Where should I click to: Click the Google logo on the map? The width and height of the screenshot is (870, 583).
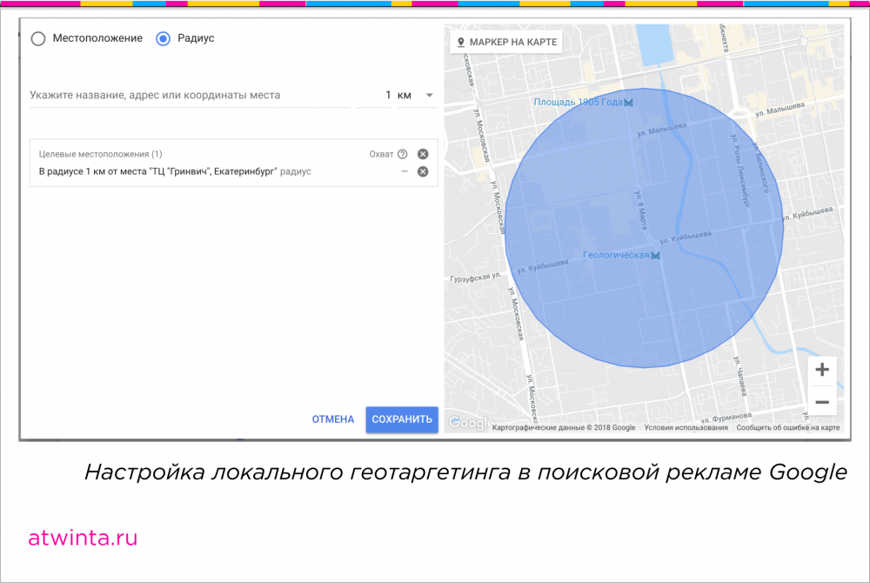pos(470,423)
